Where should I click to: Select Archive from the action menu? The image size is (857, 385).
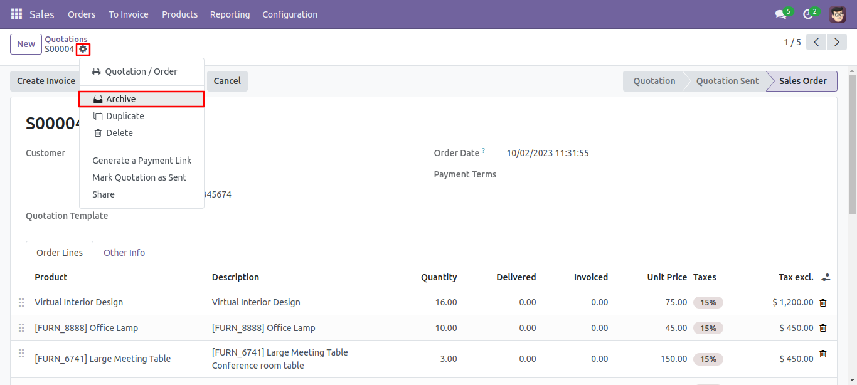point(142,99)
